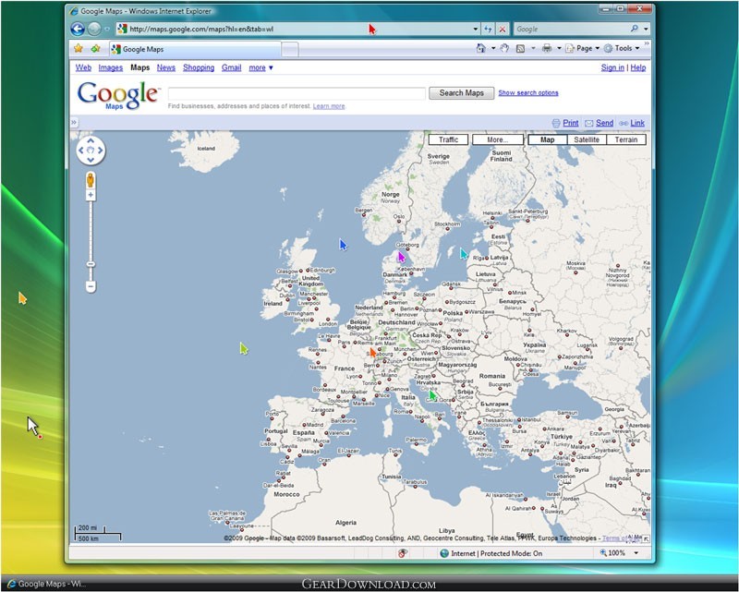This screenshot has height=592, width=739.
Task: Pan the map down with arrow control
Action: [91, 161]
